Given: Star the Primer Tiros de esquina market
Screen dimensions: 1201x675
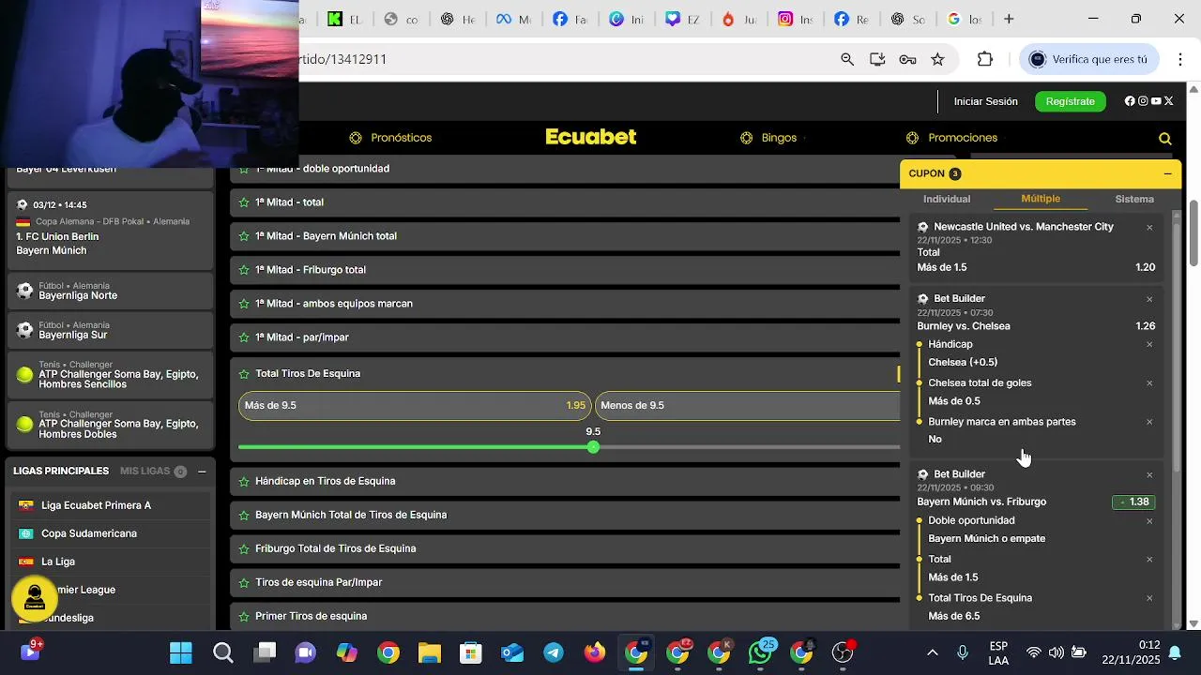Looking at the screenshot, I should (x=245, y=617).
